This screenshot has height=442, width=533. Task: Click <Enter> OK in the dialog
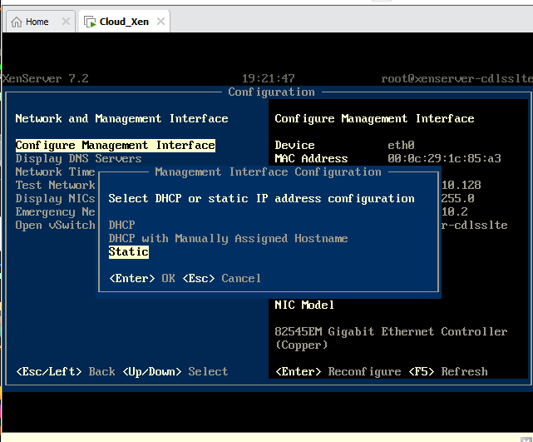coord(142,278)
